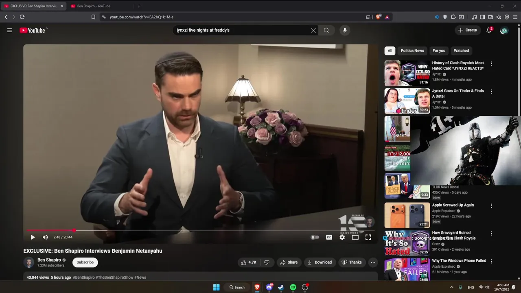This screenshot has width=521, height=293.
Task: Select the For you filter chip
Action: [x=439, y=51]
